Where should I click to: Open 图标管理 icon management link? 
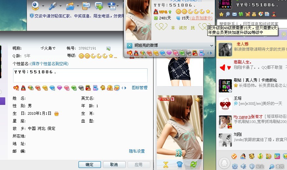tap(139, 88)
